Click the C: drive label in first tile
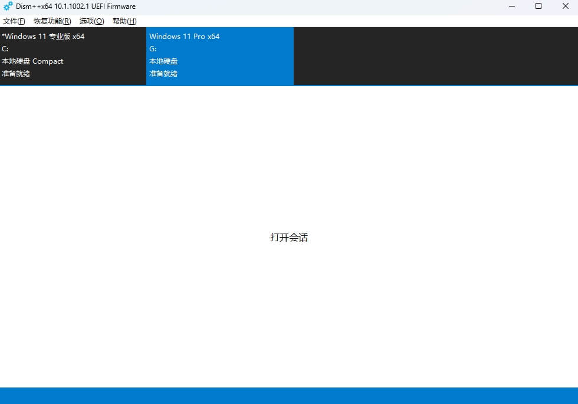578x404 pixels. [5, 49]
